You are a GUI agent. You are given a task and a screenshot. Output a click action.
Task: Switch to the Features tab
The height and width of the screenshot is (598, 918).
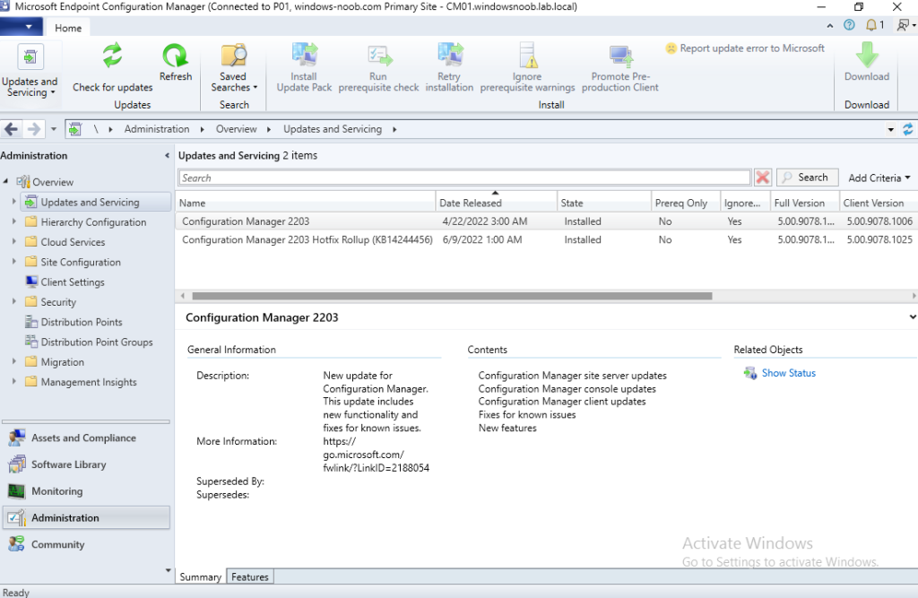click(249, 576)
